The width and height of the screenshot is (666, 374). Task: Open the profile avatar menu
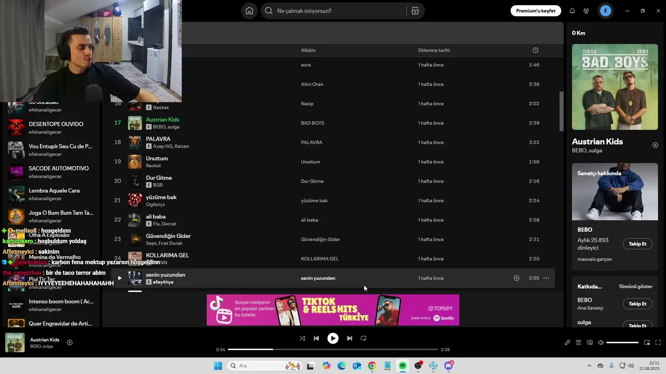pos(606,11)
